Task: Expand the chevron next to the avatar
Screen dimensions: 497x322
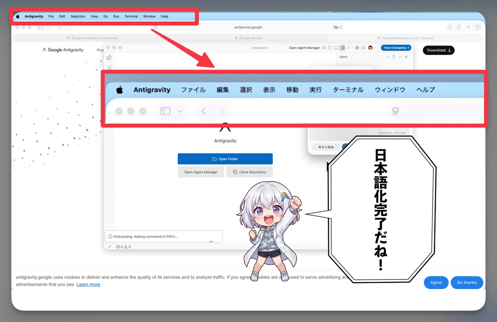Action: point(375,48)
